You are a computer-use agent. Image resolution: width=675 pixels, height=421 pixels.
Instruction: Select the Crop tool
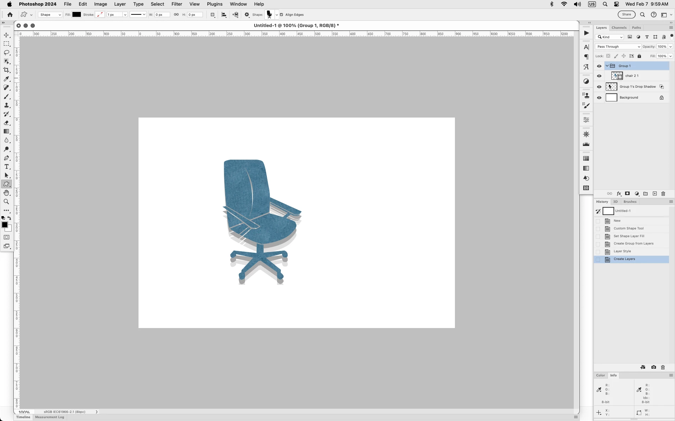(x=6, y=70)
